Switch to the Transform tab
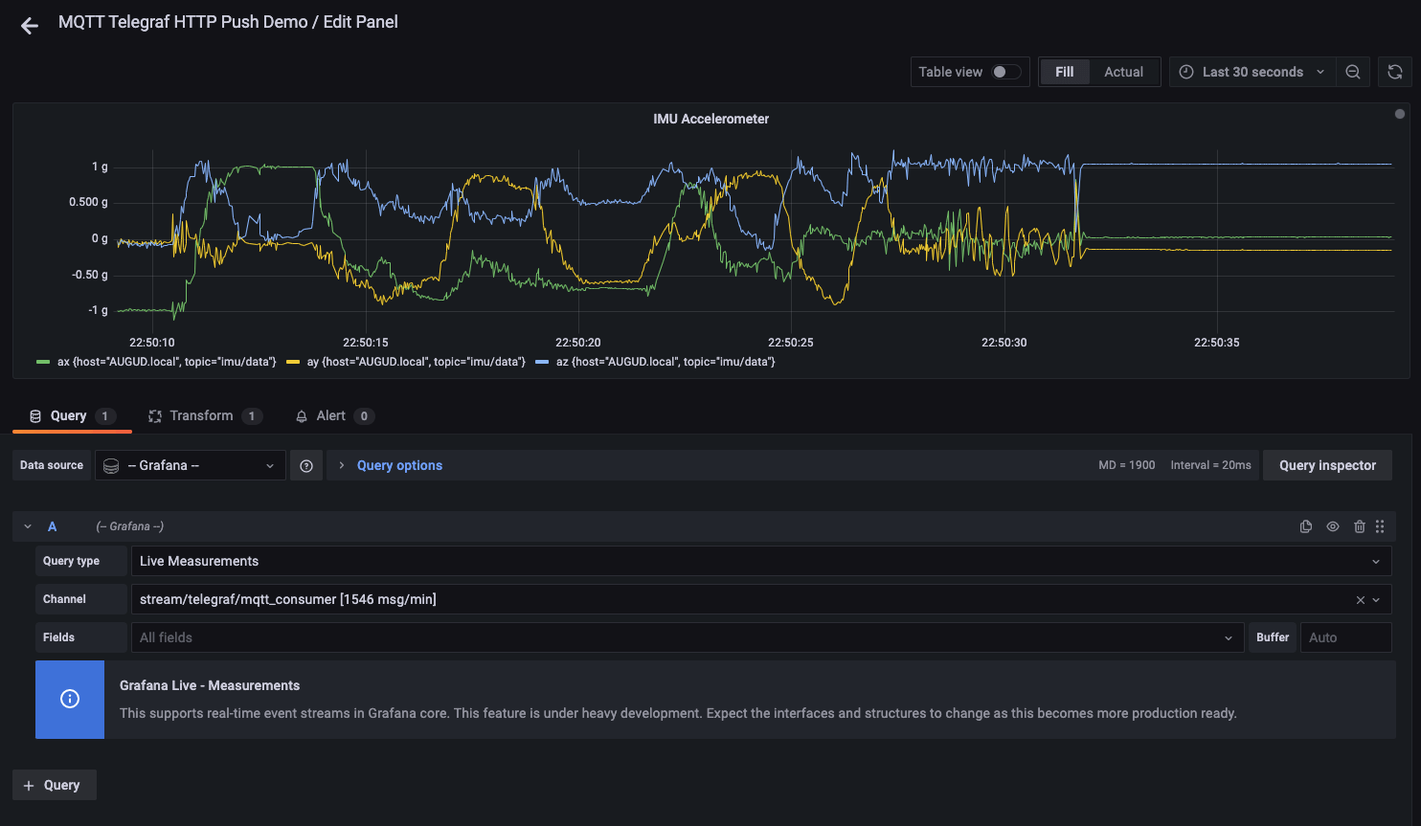 point(201,415)
